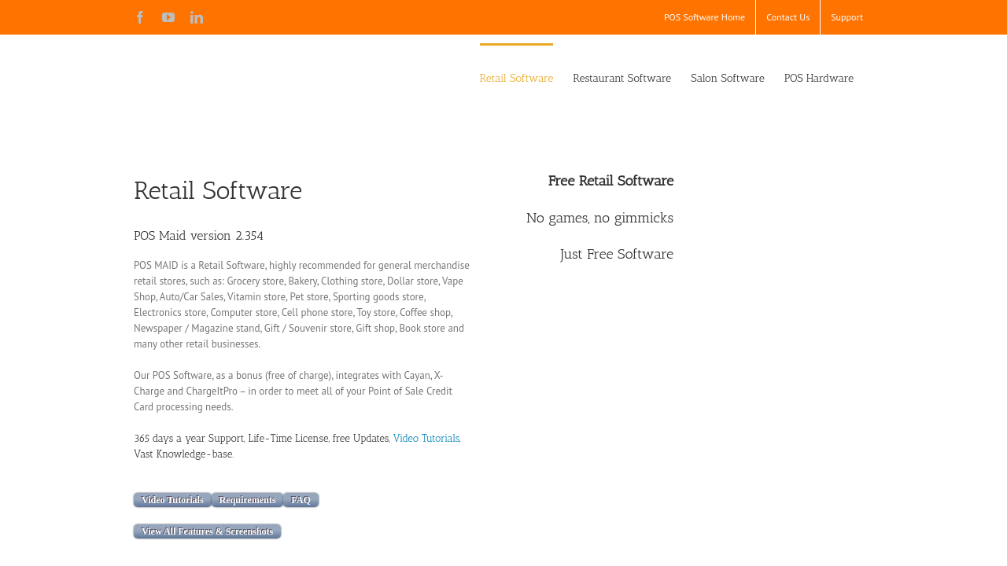This screenshot has height=566, width=1007.
Task: Click View All Features & Screenshots
Action: pyautogui.click(x=207, y=531)
